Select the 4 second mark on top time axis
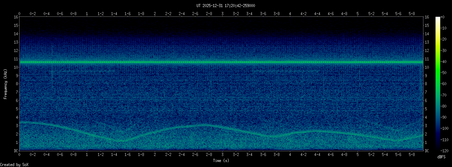This screenshot has height=167, width=452. [x=290, y=14]
